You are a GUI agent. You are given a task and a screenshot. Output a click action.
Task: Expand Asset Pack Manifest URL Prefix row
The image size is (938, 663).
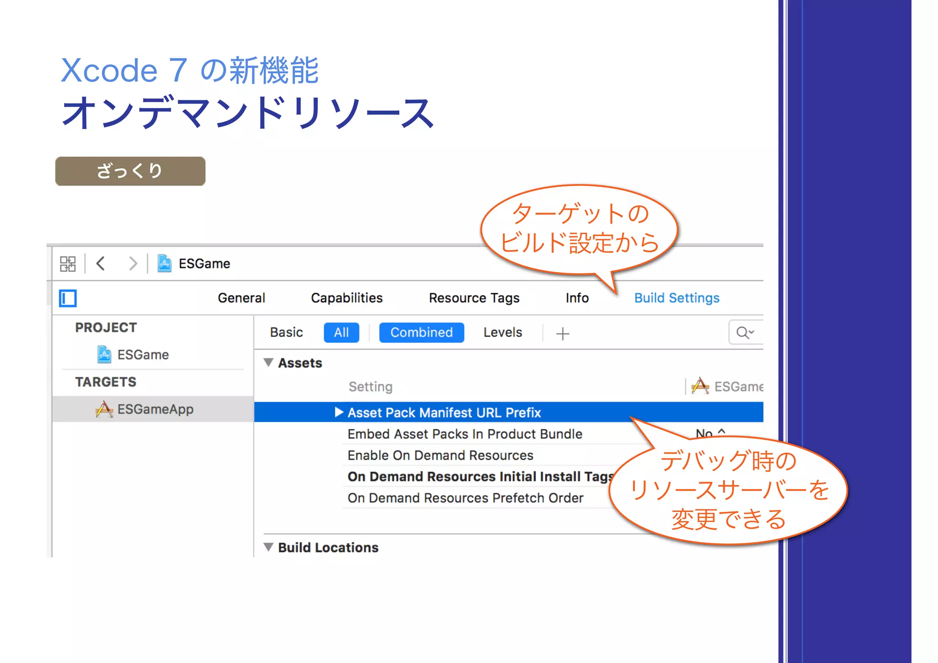339,412
